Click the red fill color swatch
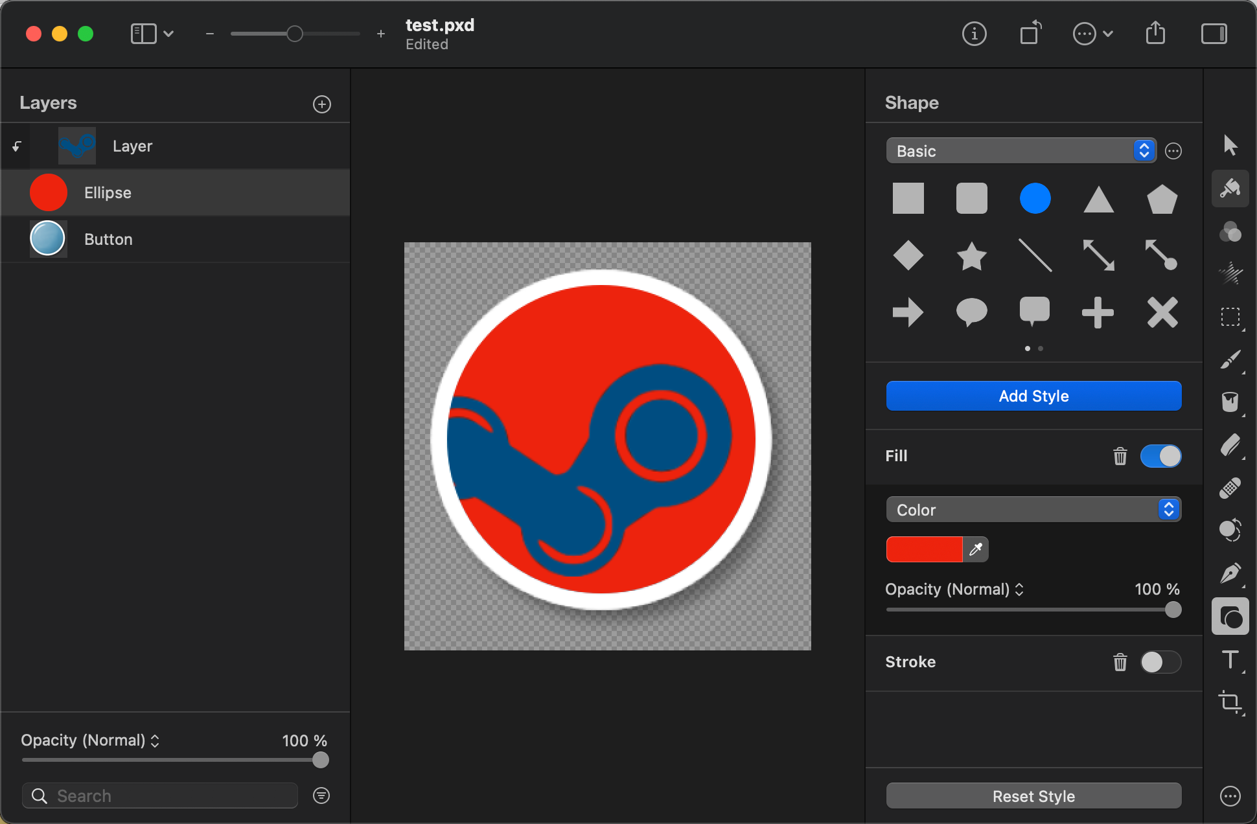Viewport: 1257px width, 824px height. tap(925, 549)
